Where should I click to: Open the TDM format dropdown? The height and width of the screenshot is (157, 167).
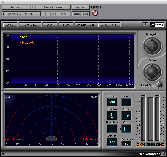[96, 7]
